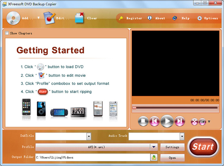
Task: Click the PSP device thumbnail
Action: pyautogui.click(x=59, y=112)
